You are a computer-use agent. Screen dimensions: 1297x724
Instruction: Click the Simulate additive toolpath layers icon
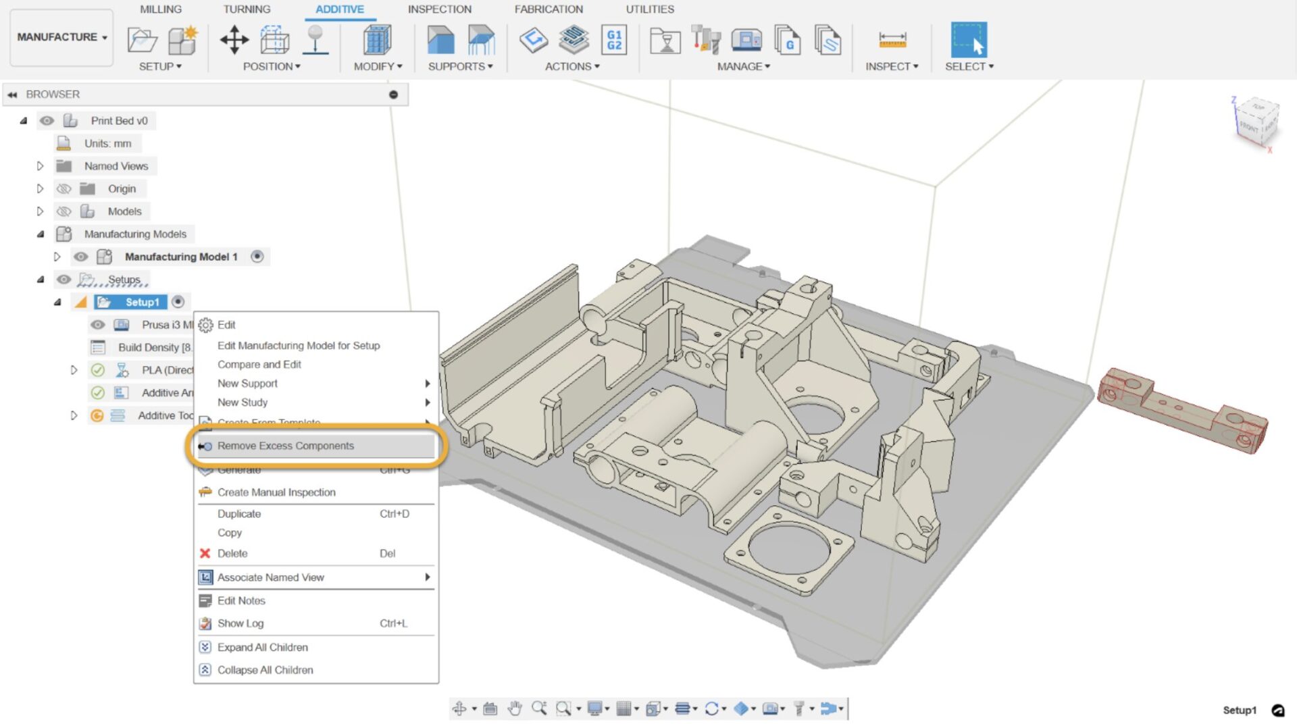(574, 40)
